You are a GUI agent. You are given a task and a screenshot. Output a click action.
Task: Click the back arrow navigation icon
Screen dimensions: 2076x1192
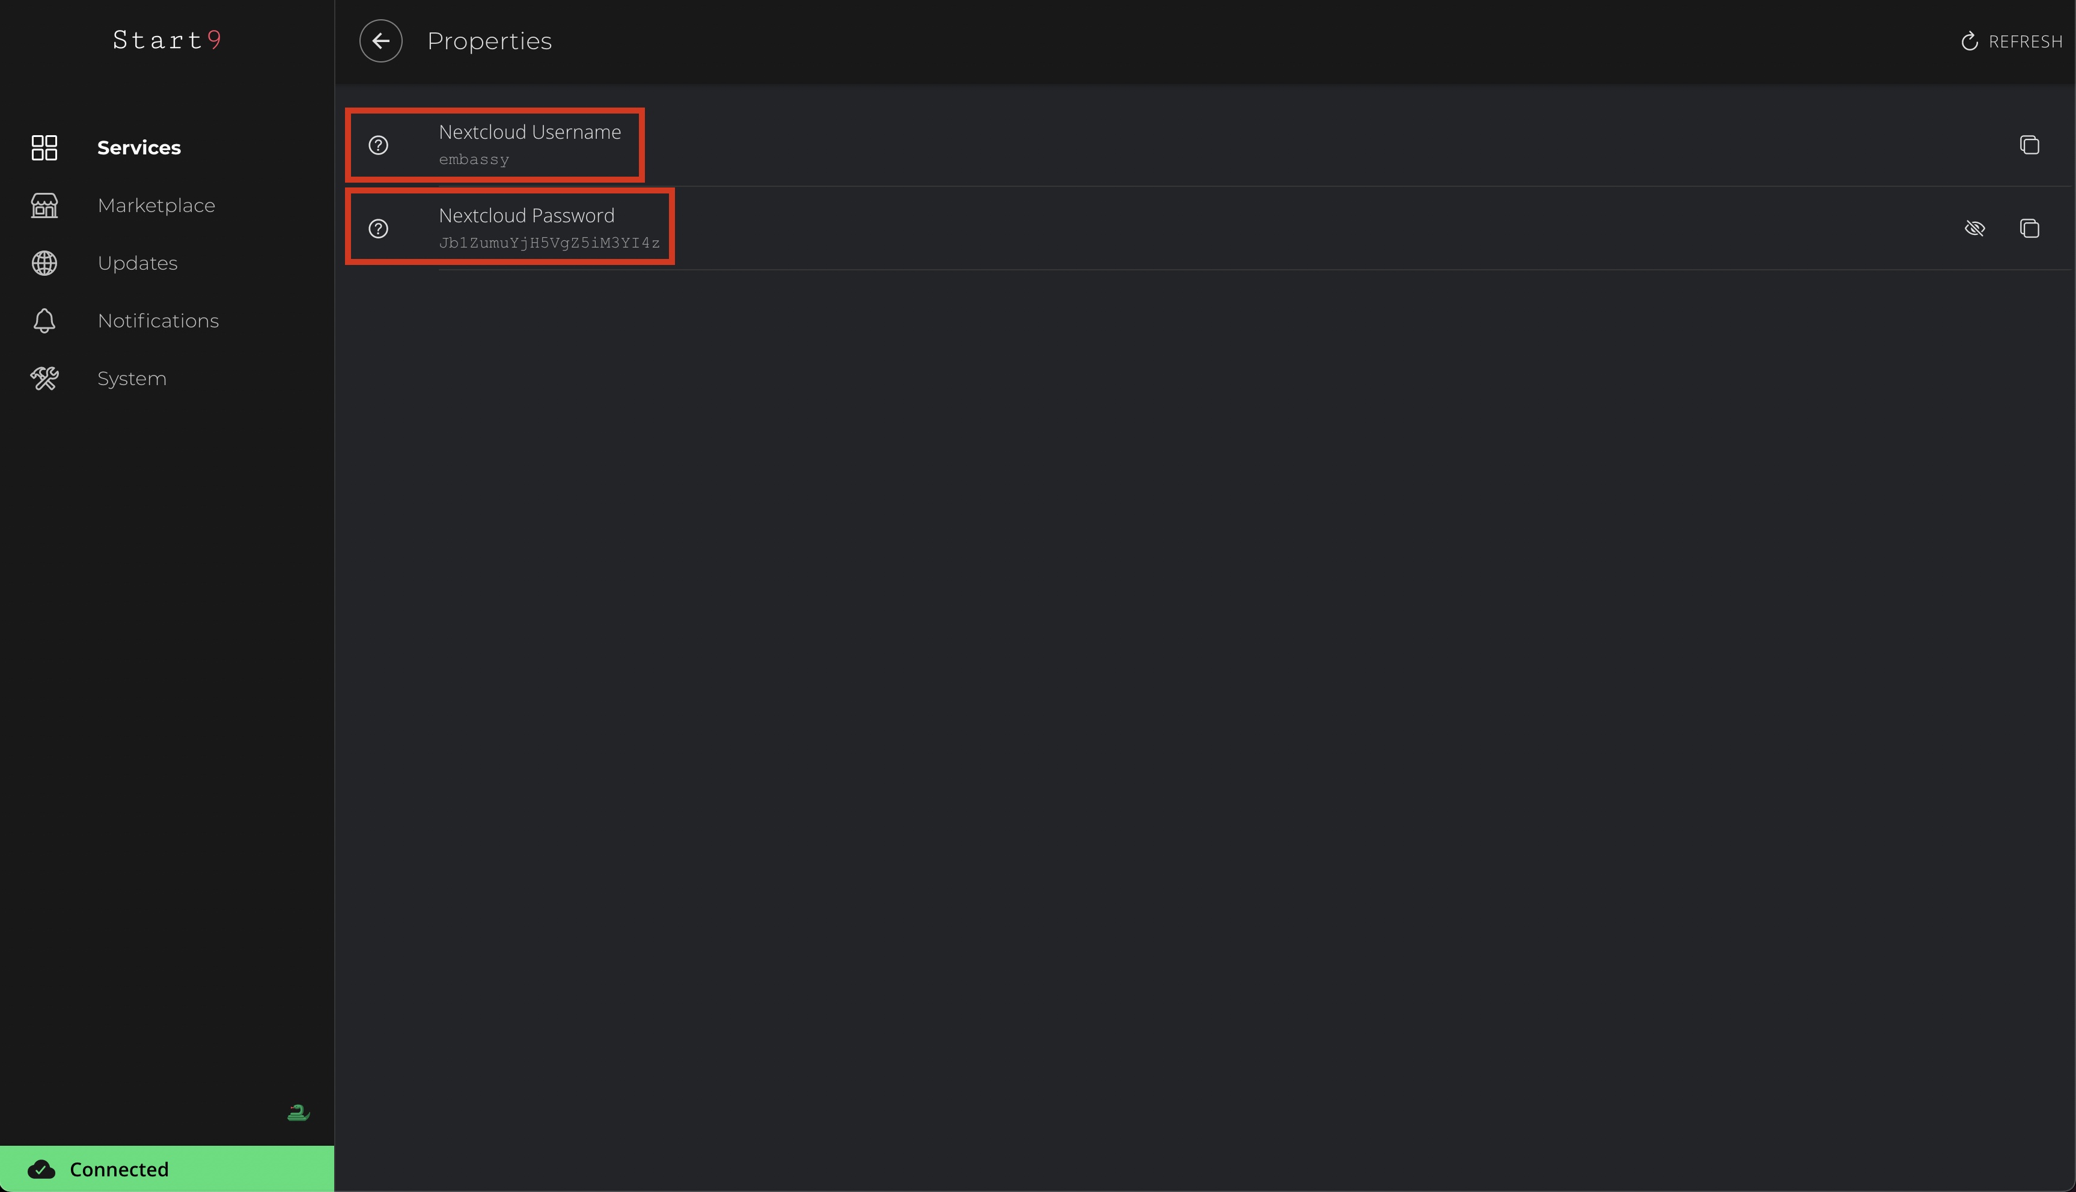[379, 40]
